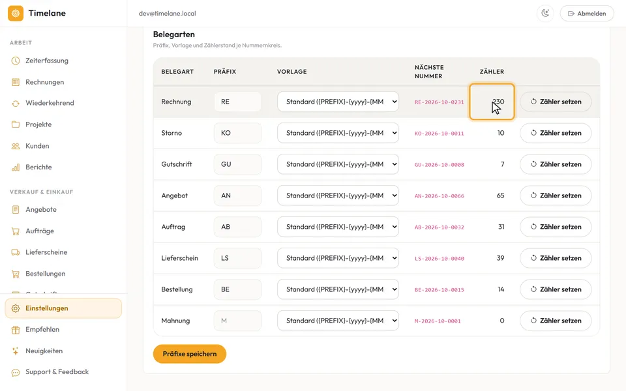Click the Angebot prefix field AN
Viewport: 626px width, 391px height.
[x=237, y=195]
